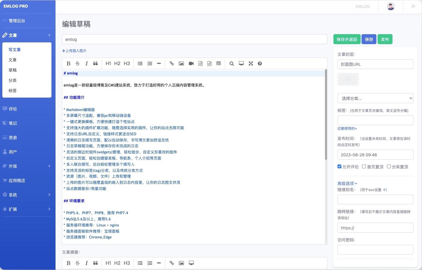This screenshot has height=270, width=422.
Task: Insert blockquote in main editor toolbar
Action: (x=96, y=63)
